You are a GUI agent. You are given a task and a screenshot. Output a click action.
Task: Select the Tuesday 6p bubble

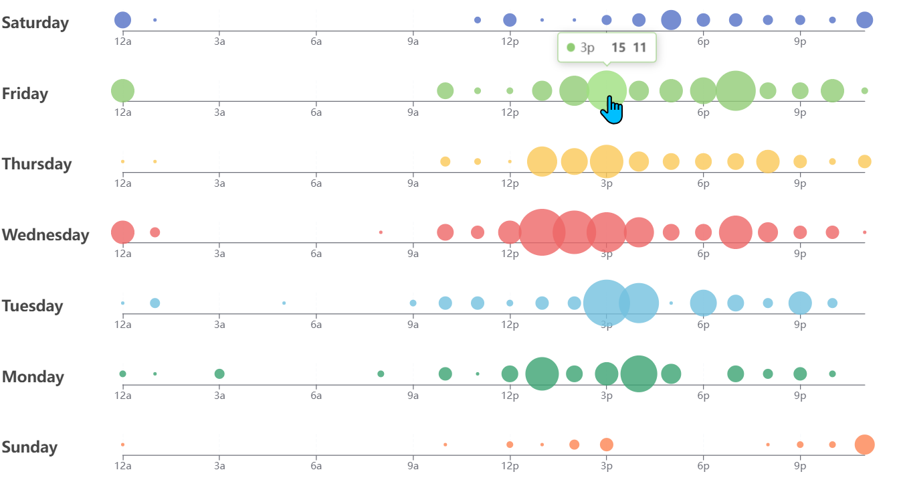(x=703, y=303)
